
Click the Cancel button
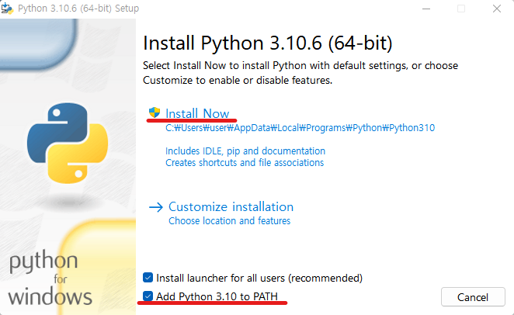(473, 297)
